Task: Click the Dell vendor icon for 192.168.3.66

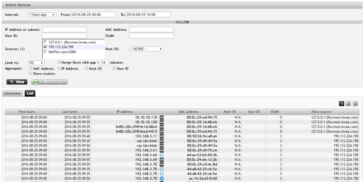Action: (161, 155)
